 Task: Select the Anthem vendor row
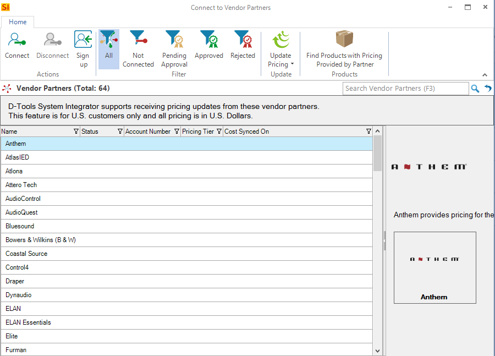coord(186,144)
